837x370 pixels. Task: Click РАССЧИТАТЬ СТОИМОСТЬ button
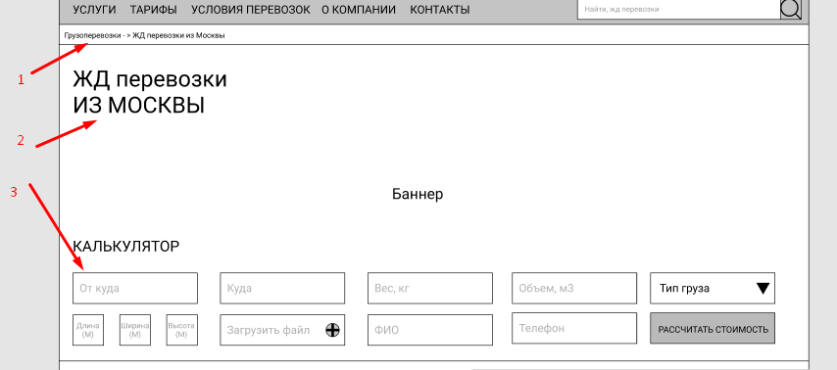tap(713, 329)
